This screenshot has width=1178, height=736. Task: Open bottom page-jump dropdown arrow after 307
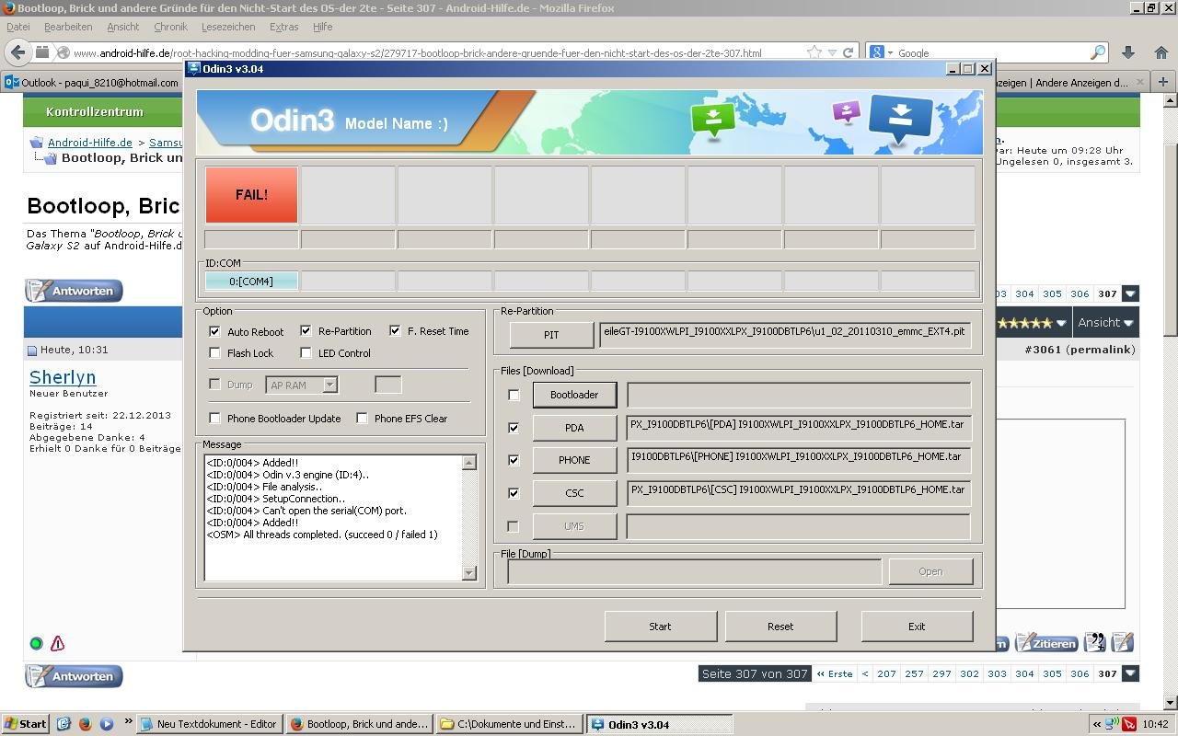1130,673
